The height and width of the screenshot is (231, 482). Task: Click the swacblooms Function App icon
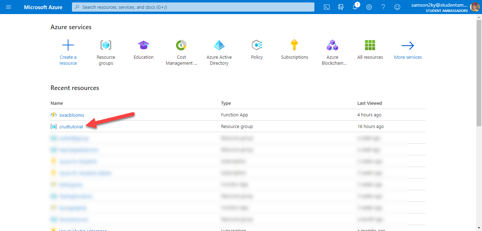54,115
